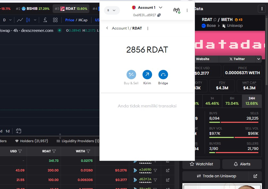Select 1d chart range
The height and width of the screenshot is (189, 268).
pyautogui.click(x=7, y=131)
